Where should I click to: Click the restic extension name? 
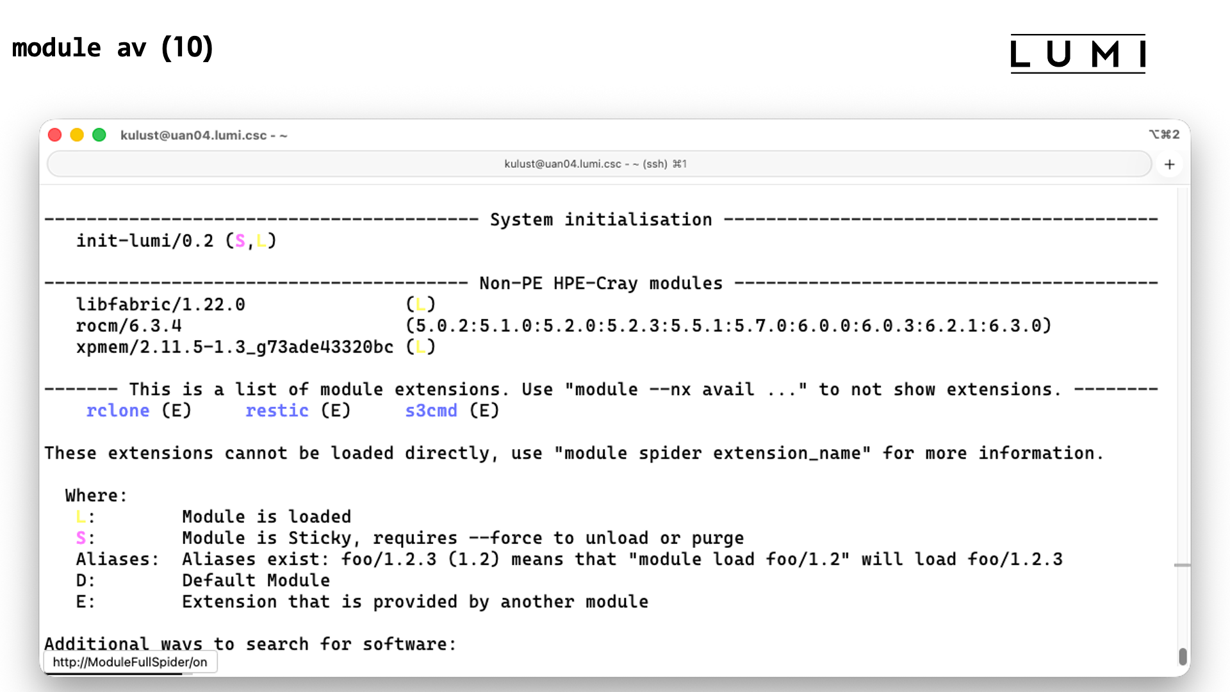(x=277, y=411)
